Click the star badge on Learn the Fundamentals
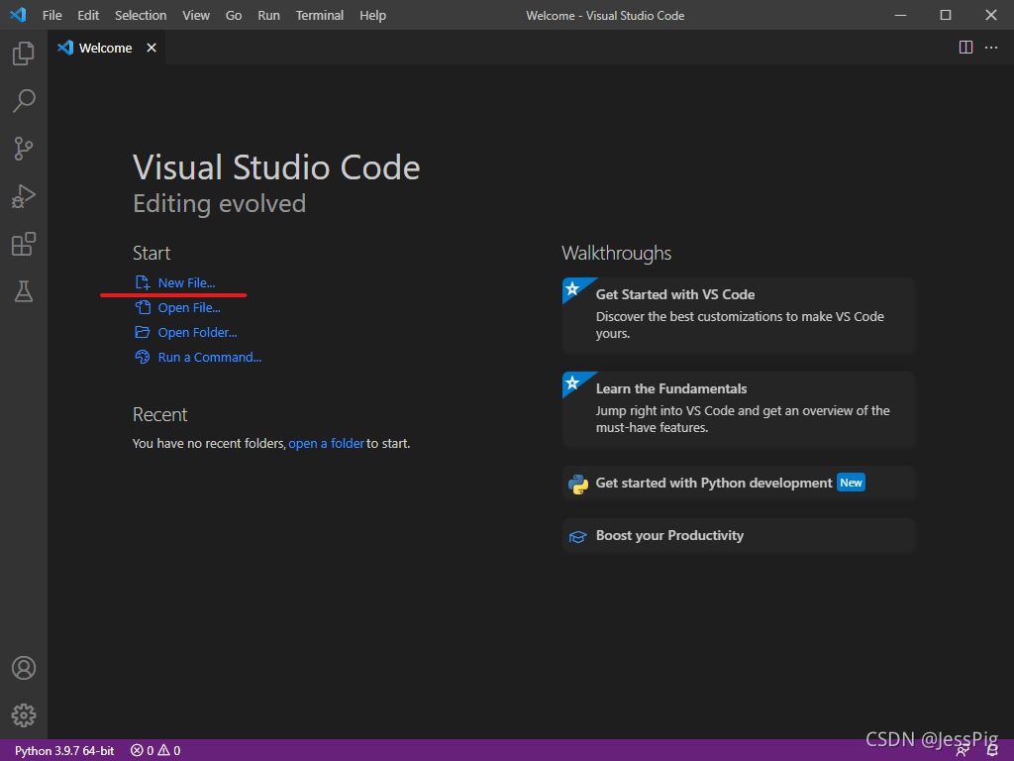The height and width of the screenshot is (761, 1014). [x=572, y=383]
